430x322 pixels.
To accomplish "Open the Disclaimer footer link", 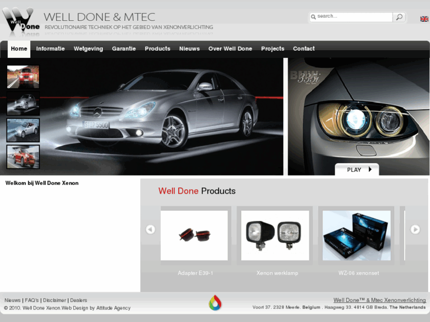I will coord(54,300).
